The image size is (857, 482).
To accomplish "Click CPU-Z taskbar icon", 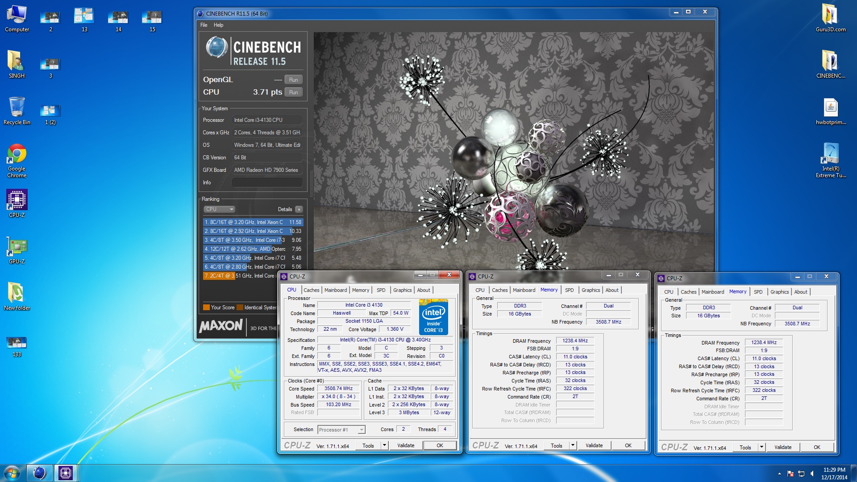I will [x=66, y=473].
